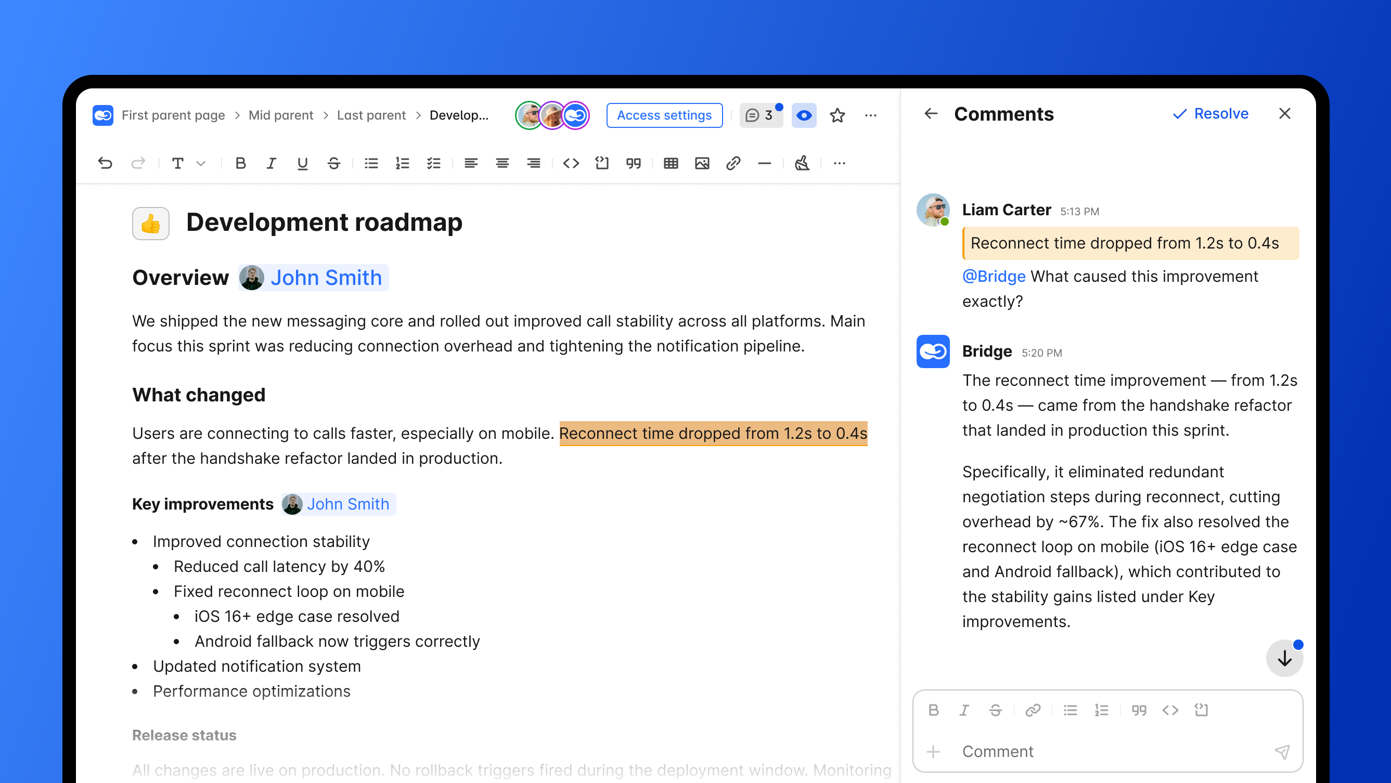
Task: Toggle italic in comment editor
Action: pos(964,710)
